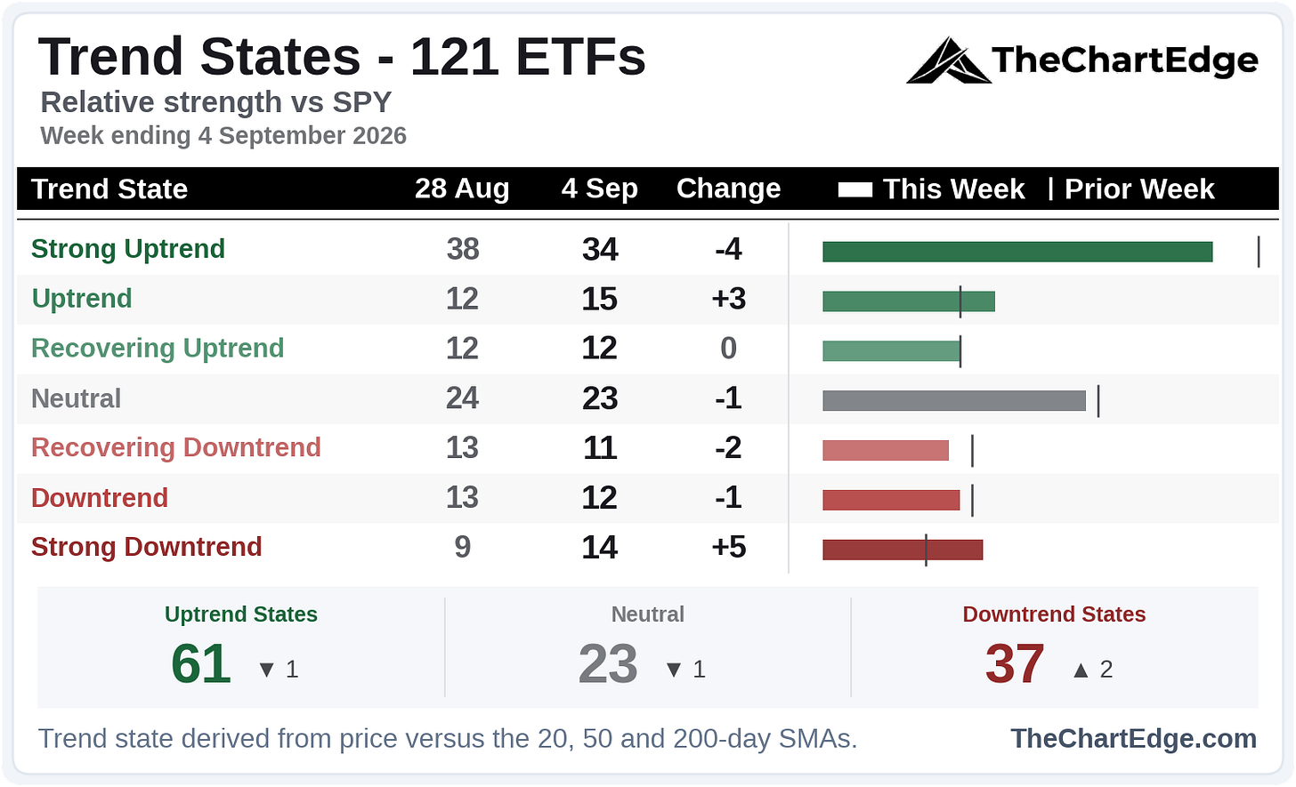Select the Trend State column header
This screenshot has height=787, width=1296.
click(109, 189)
